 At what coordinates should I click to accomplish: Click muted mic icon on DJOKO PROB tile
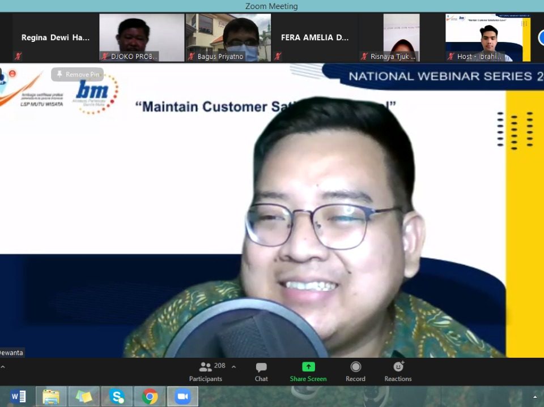(x=105, y=56)
